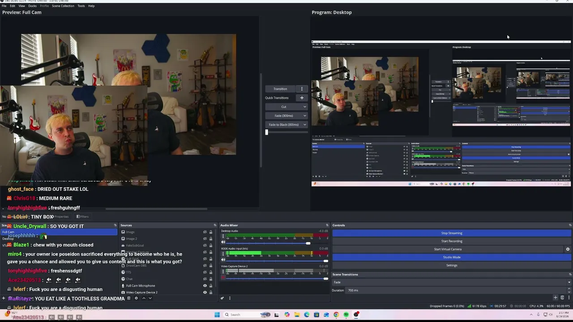Open source properties gear in Sources toolbar

136,298
